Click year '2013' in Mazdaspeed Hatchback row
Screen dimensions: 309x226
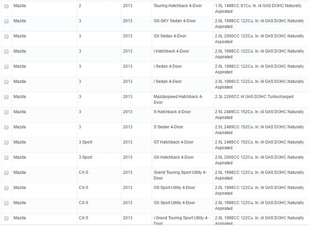pos(127,97)
